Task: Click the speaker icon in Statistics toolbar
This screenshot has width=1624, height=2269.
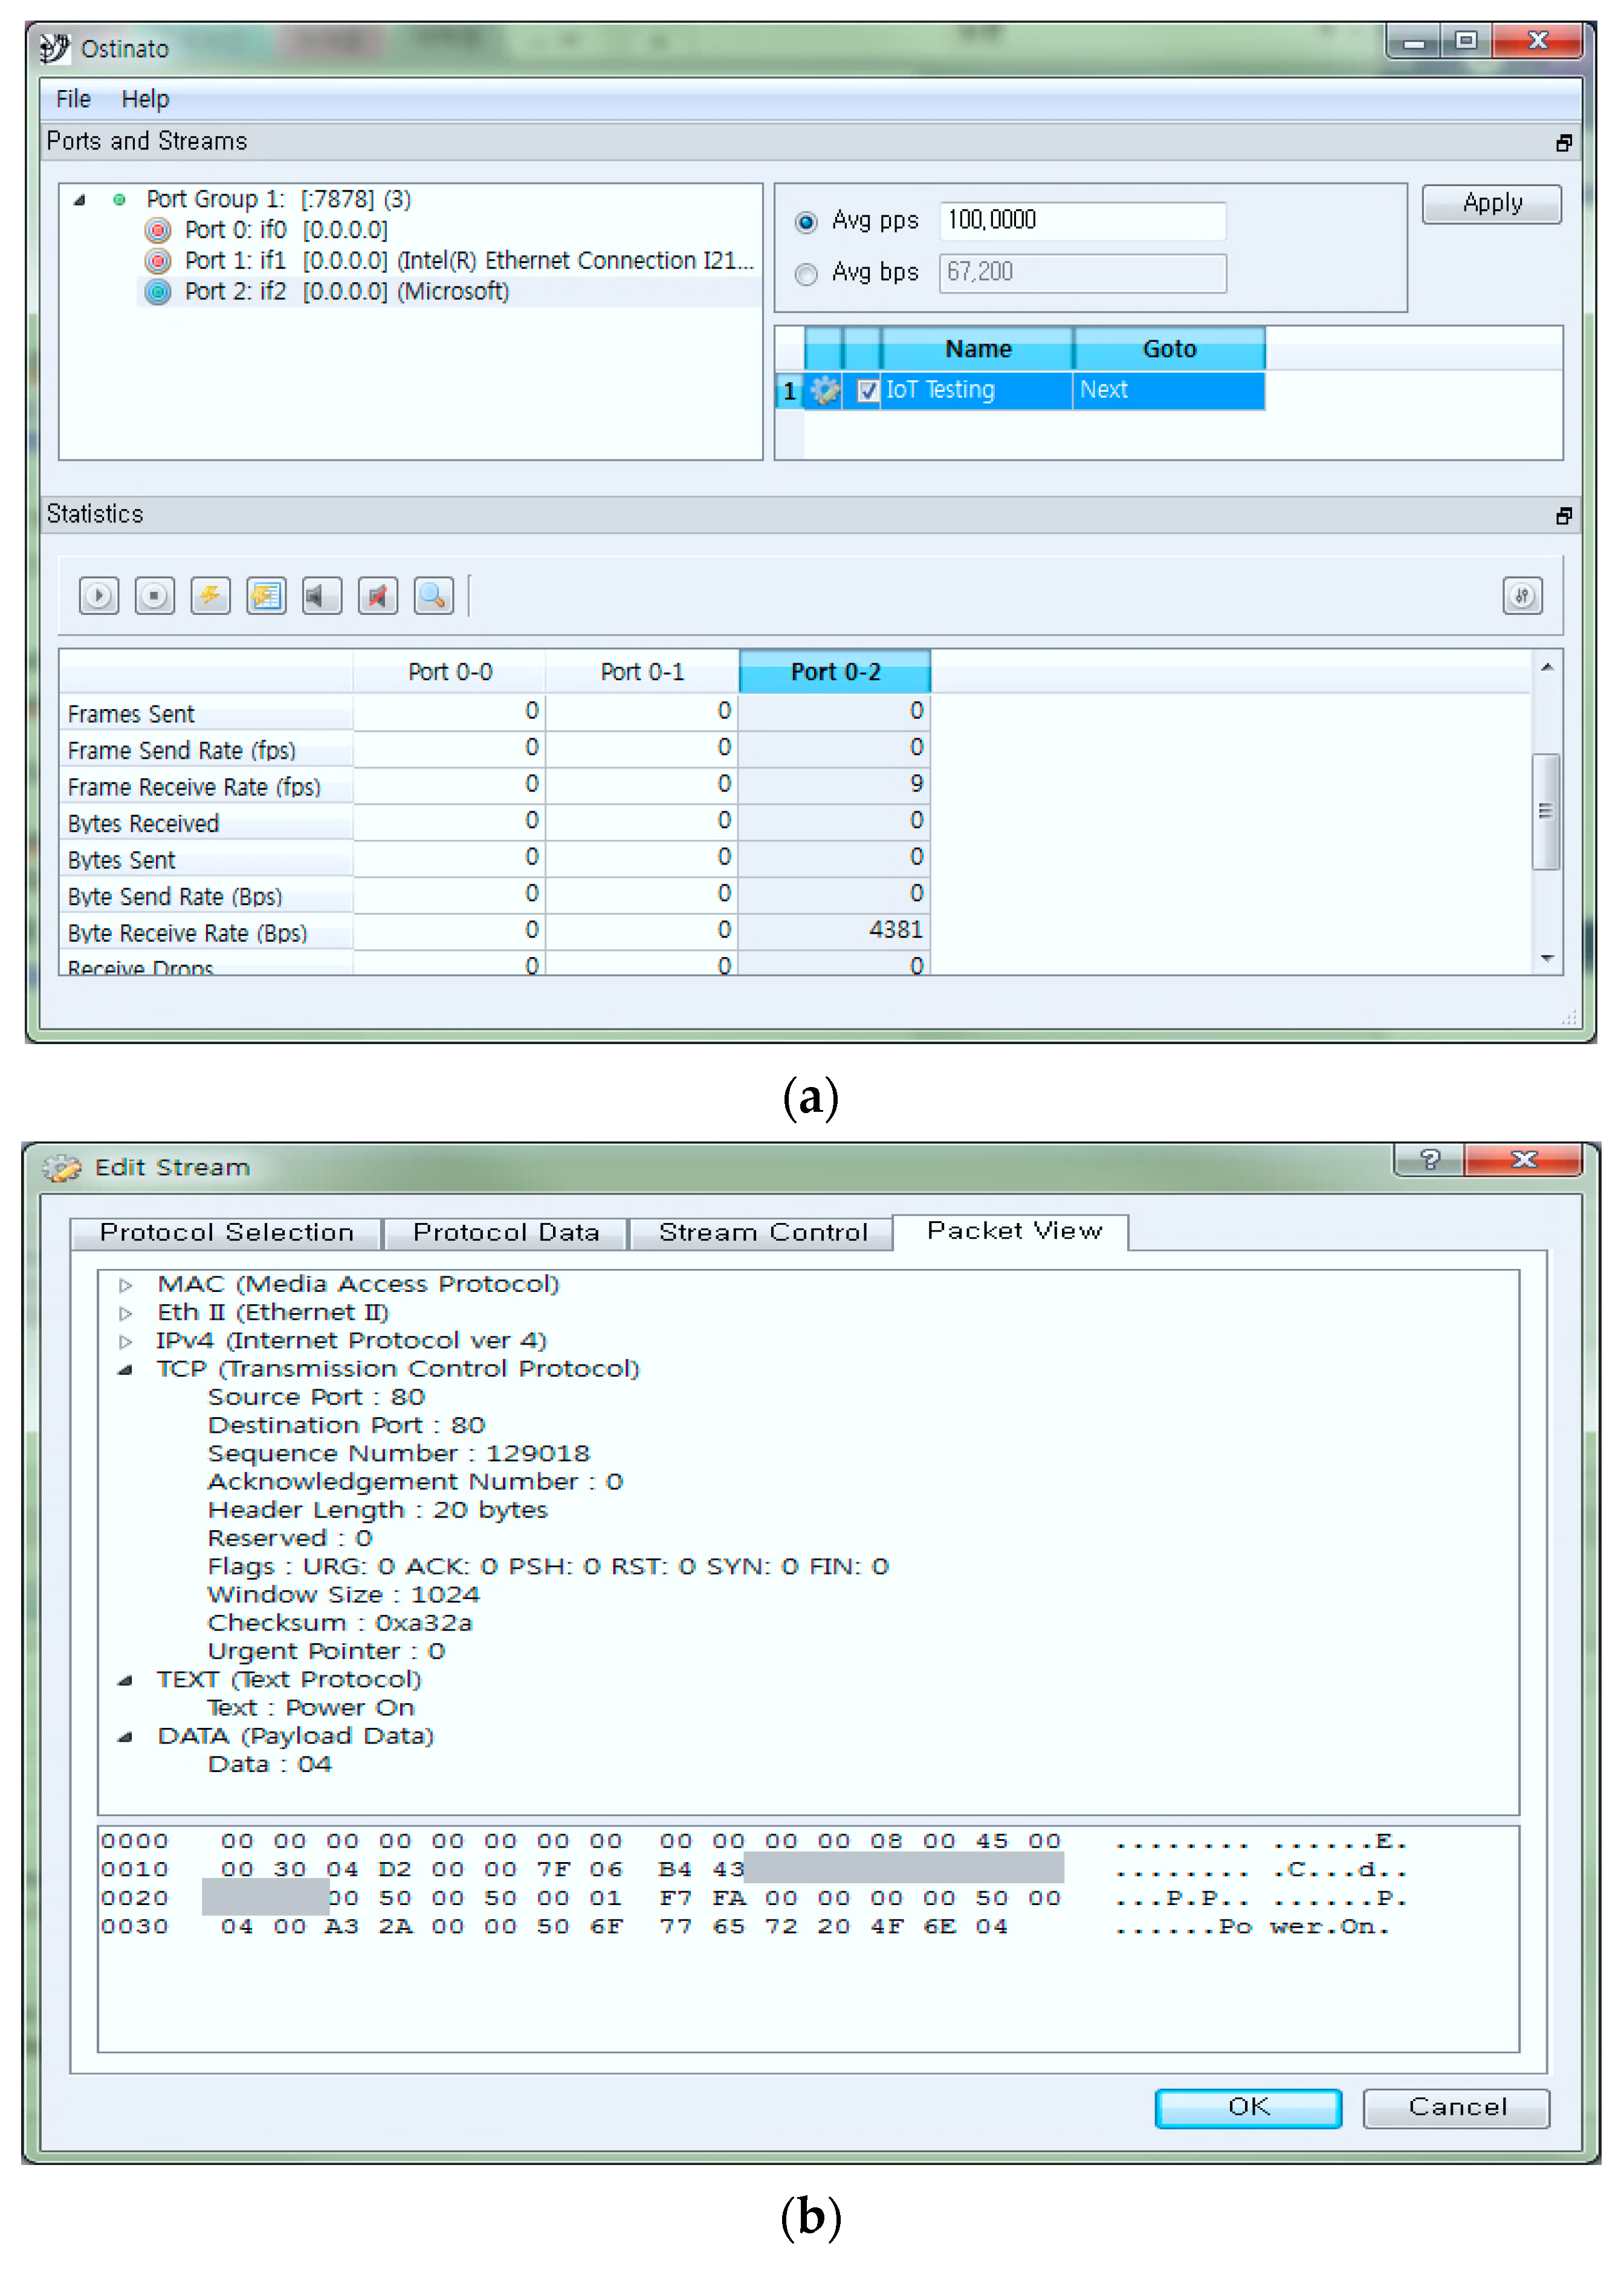Action: 322,596
